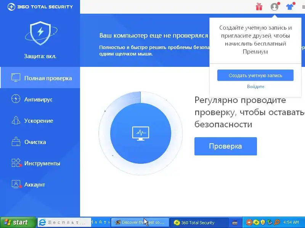The height and width of the screenshot is (228, 305).
Task: Open the Discover taskbar window
Action: point(140,223)
